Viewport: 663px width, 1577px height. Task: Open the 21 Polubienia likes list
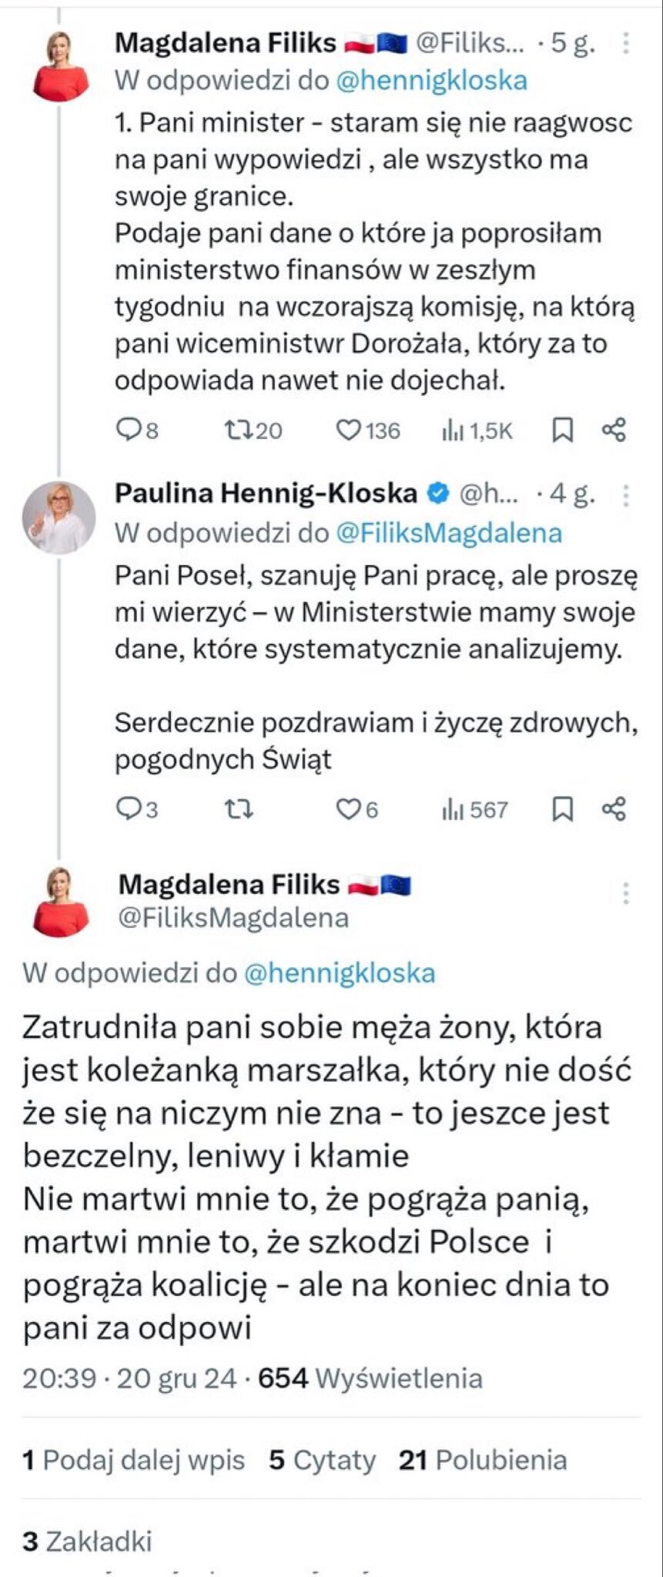483,1460
